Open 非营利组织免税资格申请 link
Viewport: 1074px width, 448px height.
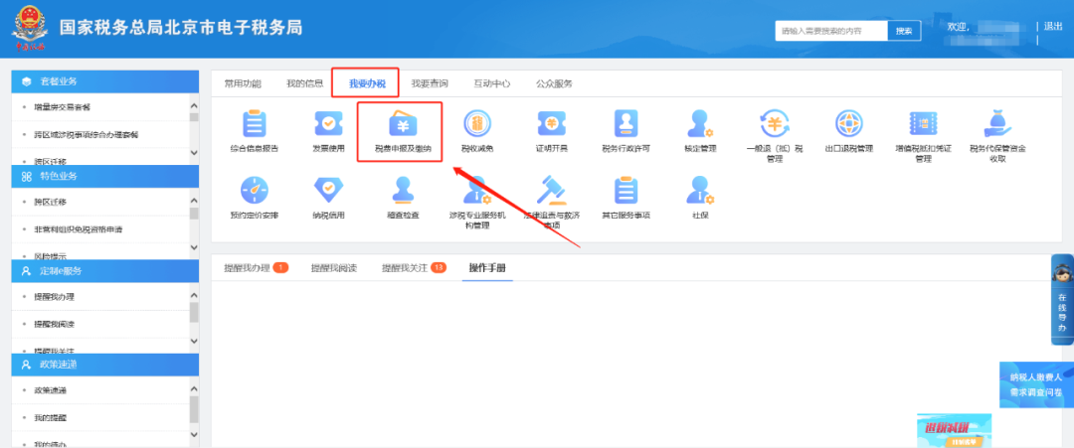(79, 229)
